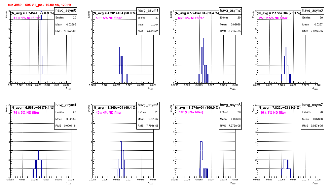Click the Events y-axis title of havg_asym0
The width and height of the screenshot is (329, 189).
pos(7,14)
